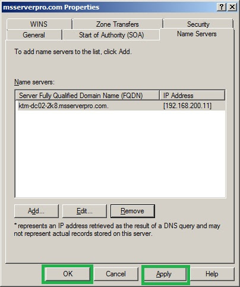Select the General tab

pyautogui.click(x=34, y=35)
